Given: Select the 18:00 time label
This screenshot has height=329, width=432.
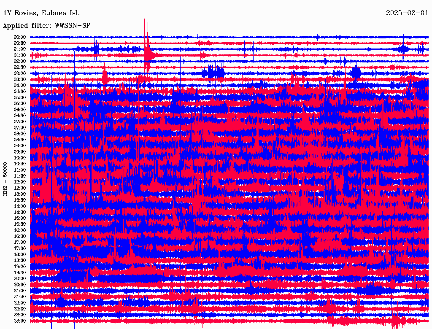Looking at the screenshot, I should [20, 254].
